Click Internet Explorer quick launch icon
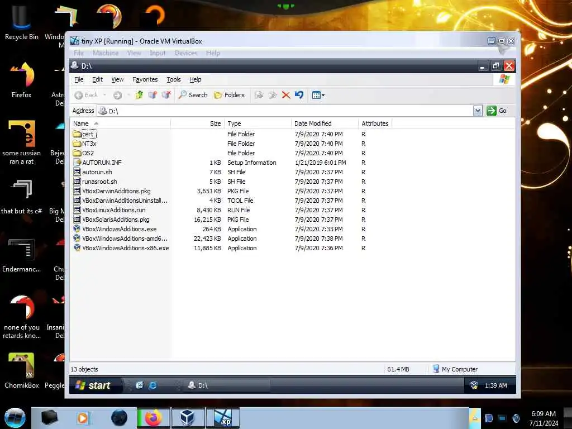This screenshot has height=429, width=572. (153, 385)
